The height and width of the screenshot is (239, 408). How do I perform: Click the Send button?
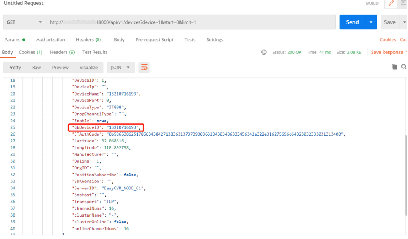(x=352, y=22)
